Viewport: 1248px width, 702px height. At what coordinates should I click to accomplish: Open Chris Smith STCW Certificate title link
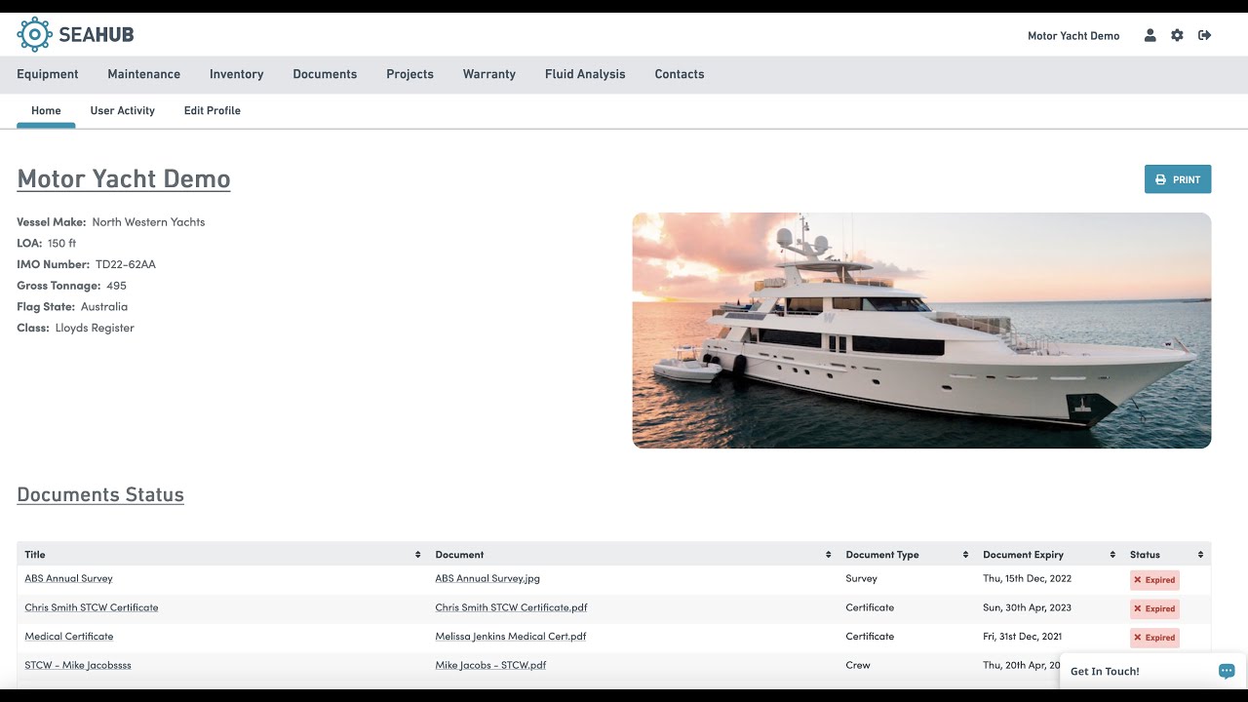click(92, 607)
